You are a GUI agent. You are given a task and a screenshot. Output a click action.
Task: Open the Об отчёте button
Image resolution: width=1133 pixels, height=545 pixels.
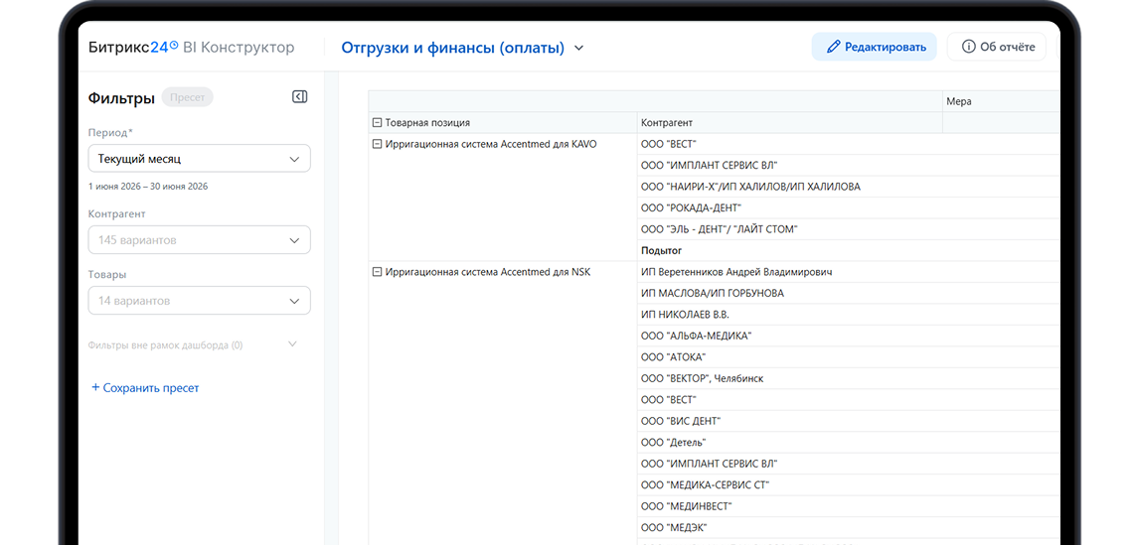[x=997, y=47]
